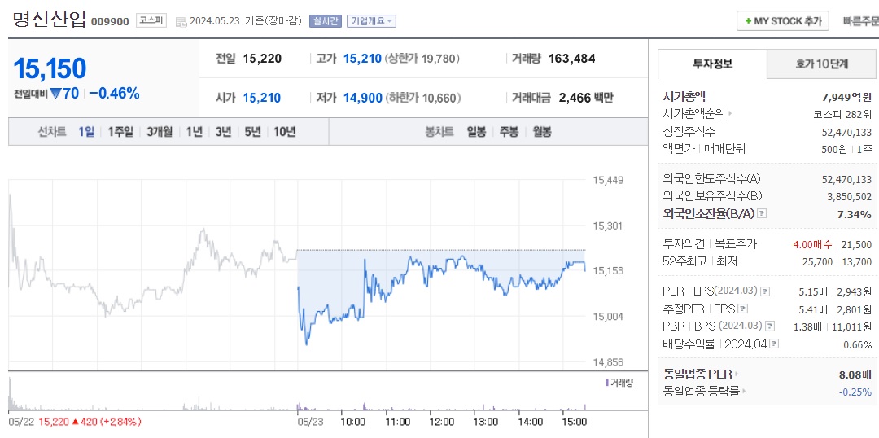Screen dimensions: 879x438
Task: Click the 동일업종 등락률 value -0.25%
Action: click(x=855, y=392)
